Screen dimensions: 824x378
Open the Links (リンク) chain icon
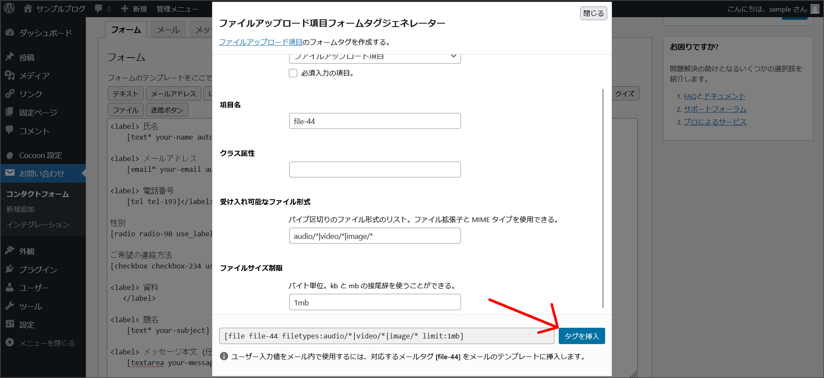pyautogui.click(x=10, y=94)
